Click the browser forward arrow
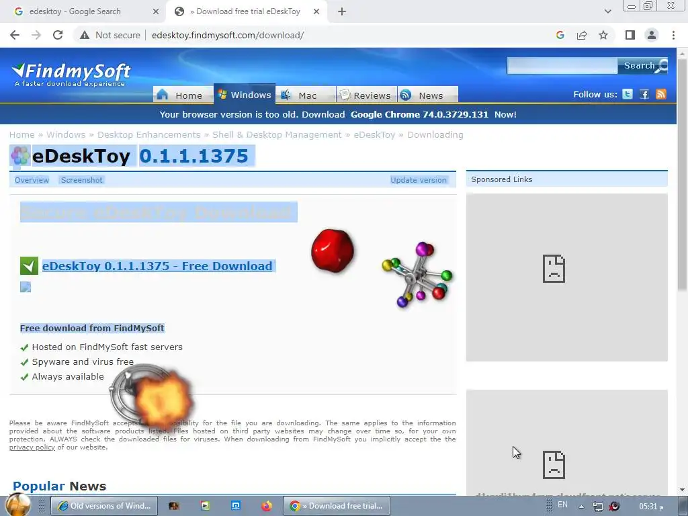Viewport: 688px width, 516px height. tap(36, 35)
